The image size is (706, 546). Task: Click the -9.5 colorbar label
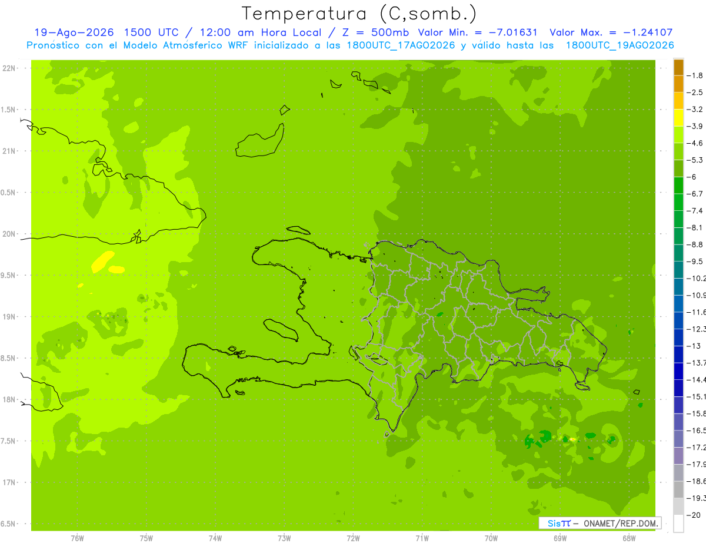click(x=695, y=262)
